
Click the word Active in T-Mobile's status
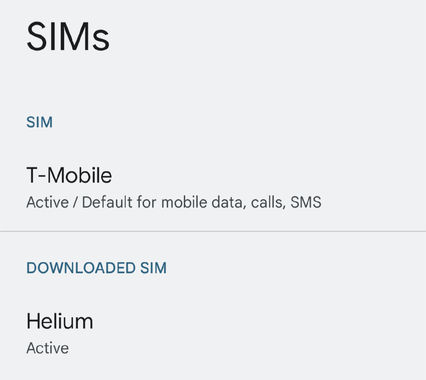[x=47, y=202]
